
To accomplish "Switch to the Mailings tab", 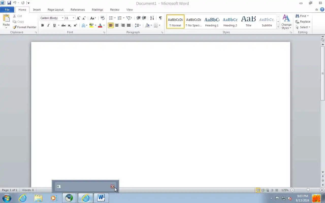I will click(x=97, y=10).
